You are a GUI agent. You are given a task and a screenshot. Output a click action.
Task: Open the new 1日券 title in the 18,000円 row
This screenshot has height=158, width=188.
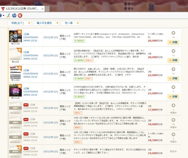coord(30,122)
